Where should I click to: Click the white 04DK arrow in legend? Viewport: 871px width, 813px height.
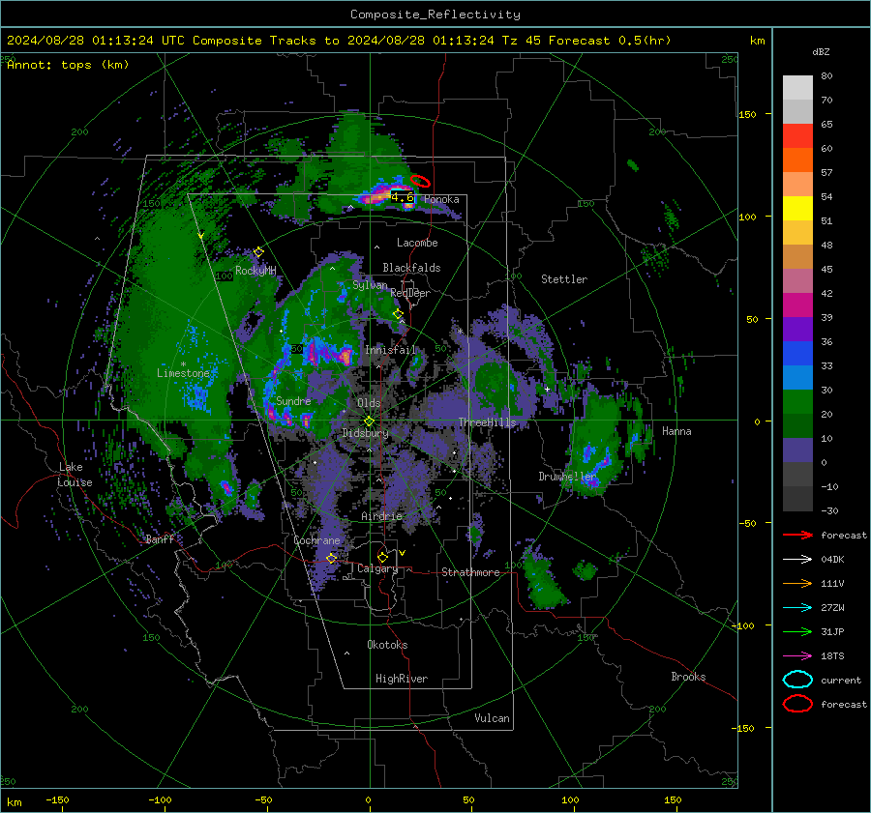797,560
